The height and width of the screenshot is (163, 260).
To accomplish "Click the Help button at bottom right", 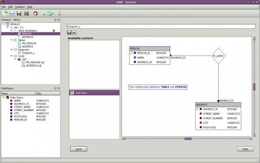I will tap(245, 149).
